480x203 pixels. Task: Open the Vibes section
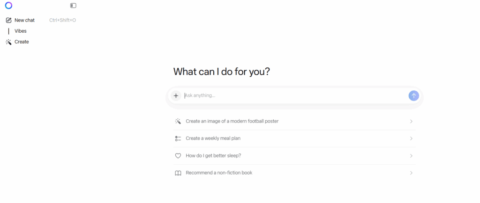[x=21, y=31]
